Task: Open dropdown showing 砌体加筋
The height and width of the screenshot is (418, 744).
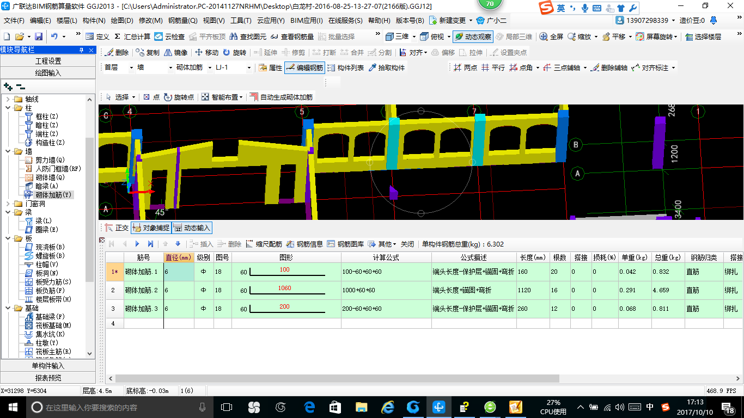Action: (x=194, y=67)
